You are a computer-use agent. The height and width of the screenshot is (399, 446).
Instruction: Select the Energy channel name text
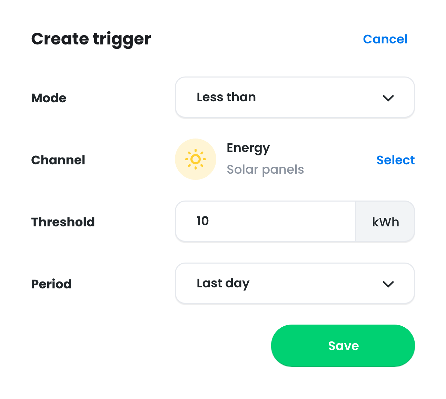pyautogui.click(x=248, y=148)
